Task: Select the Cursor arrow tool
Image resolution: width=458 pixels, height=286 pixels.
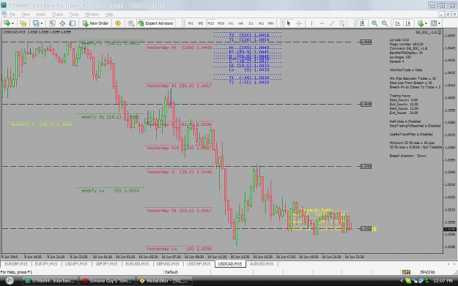Action: [289, 23]
